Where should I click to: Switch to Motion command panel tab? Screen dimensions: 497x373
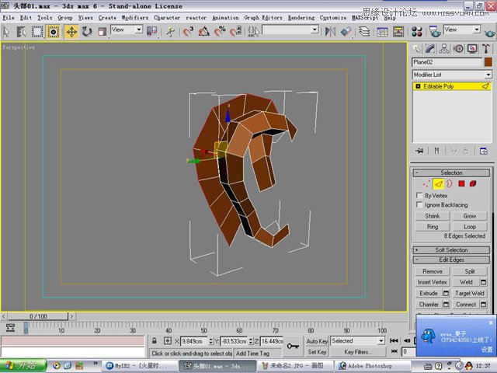pyautogui.click(x=458, y=49)
